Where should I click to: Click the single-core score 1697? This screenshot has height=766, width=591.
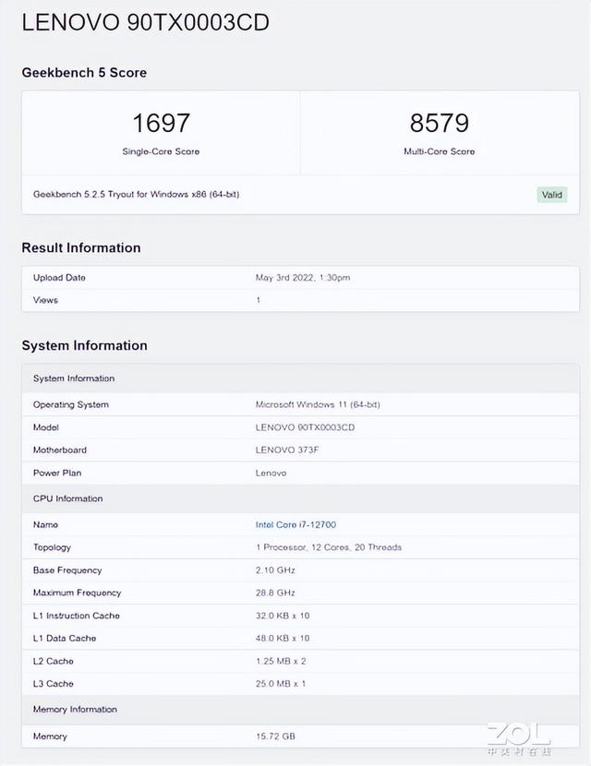161,123
